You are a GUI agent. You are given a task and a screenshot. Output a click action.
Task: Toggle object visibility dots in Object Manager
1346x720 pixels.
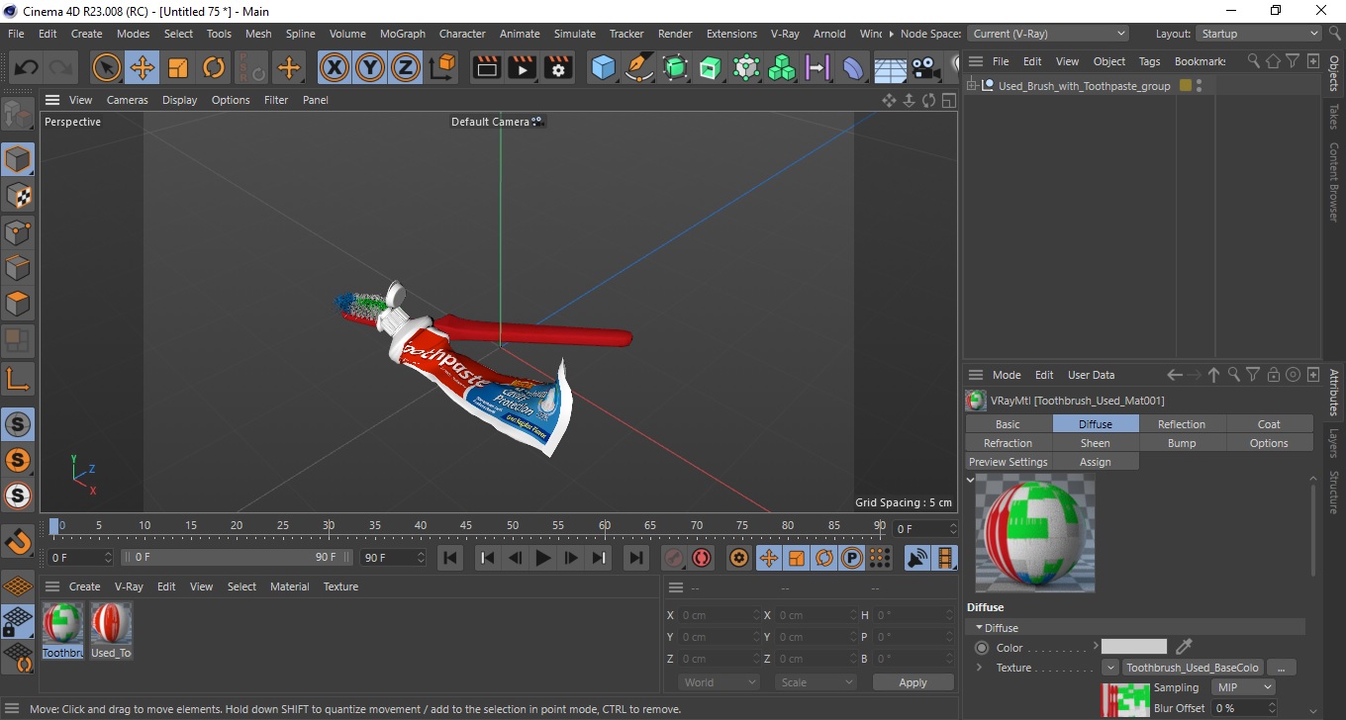tap(1200, 86)
